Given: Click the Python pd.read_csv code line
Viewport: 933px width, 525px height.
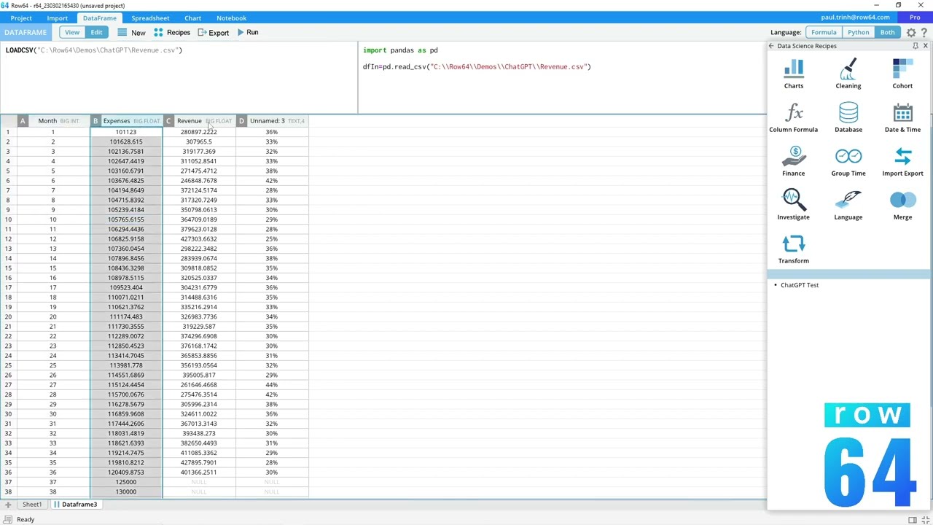Looking at the screenshot, I should 477,66.
